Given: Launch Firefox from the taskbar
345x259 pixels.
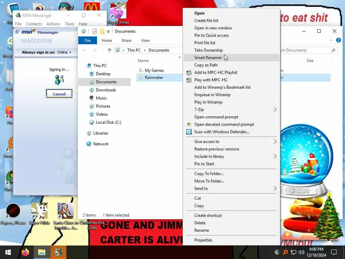Looking at the screenshot, I should pyautogui.click(x=25, y=252).
